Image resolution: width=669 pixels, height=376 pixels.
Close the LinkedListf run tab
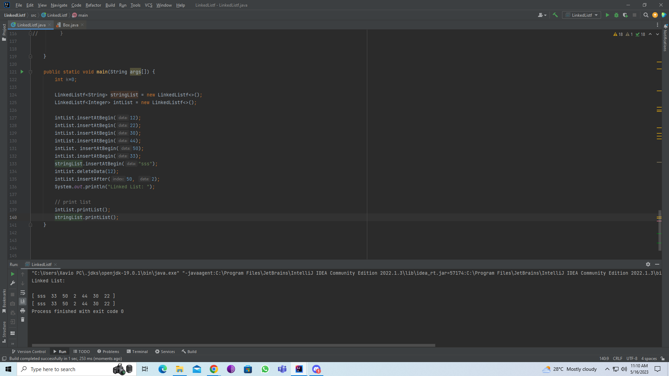55,265
